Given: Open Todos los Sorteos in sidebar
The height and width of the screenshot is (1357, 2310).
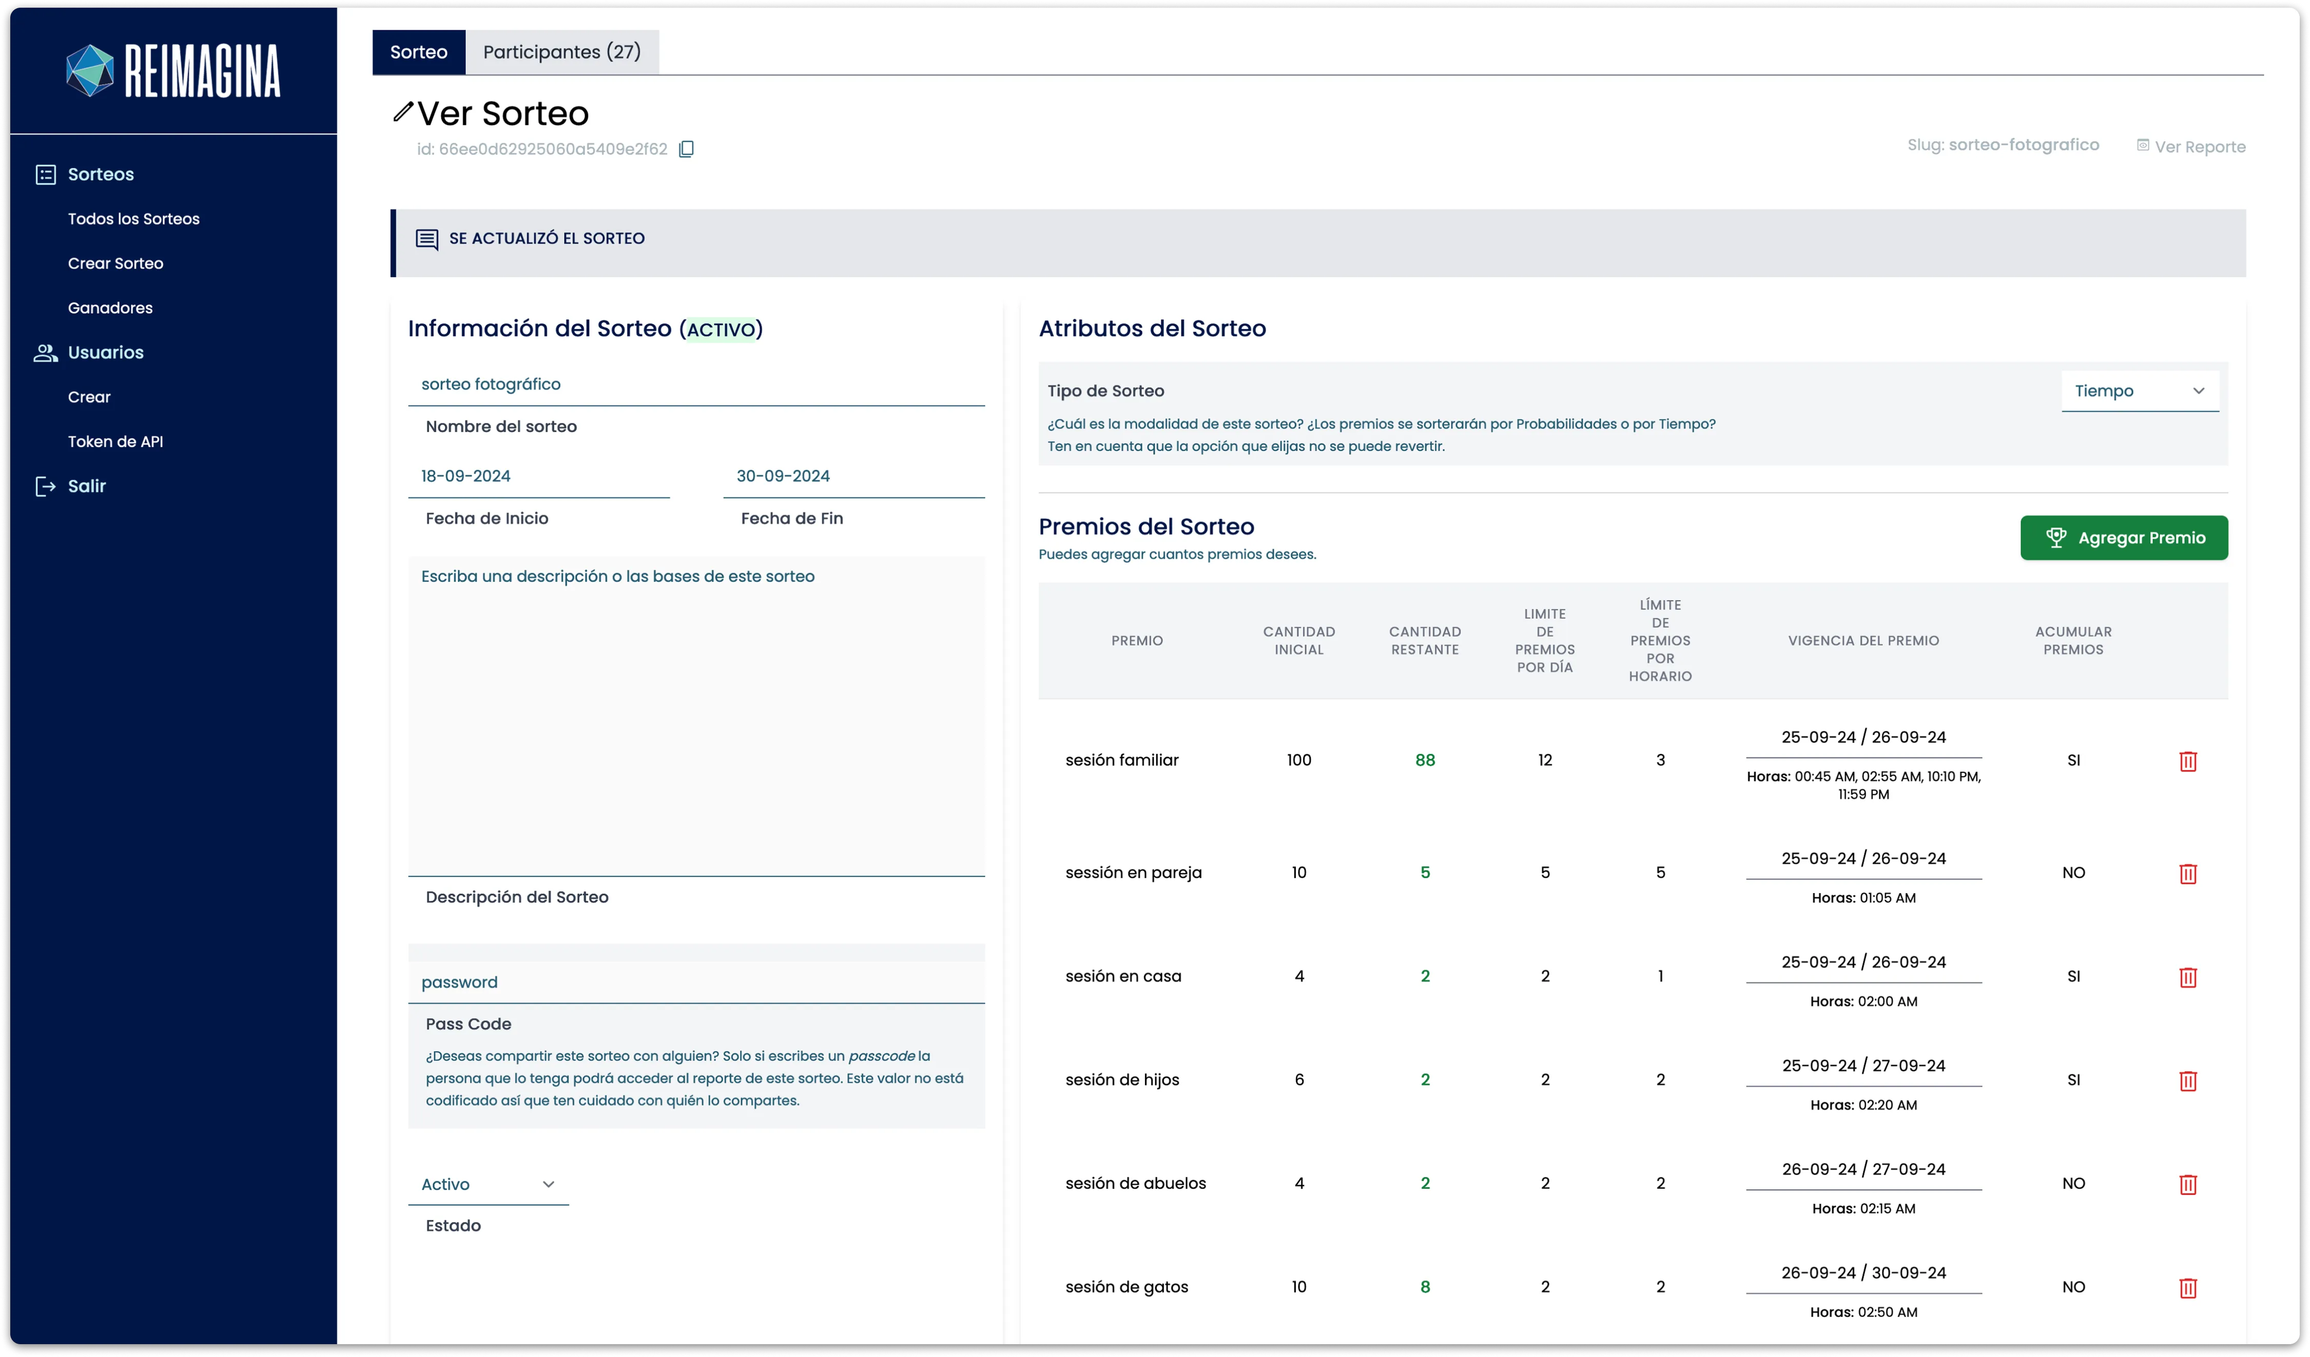Looking at the screenshot, I should click(x=134, y=218).
